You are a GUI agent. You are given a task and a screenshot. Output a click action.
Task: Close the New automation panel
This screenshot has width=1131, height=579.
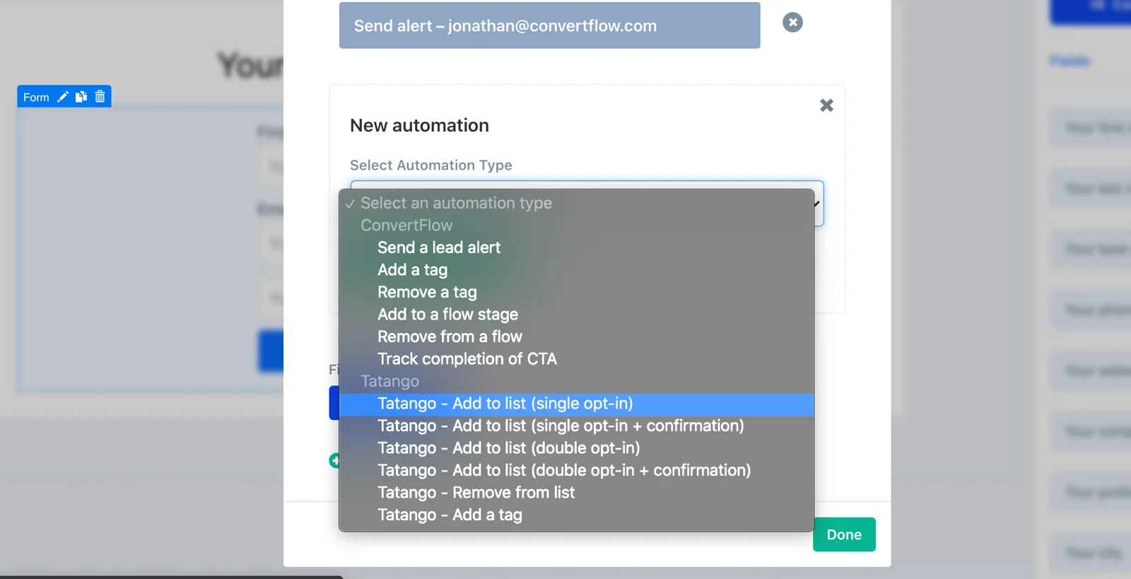826,105
